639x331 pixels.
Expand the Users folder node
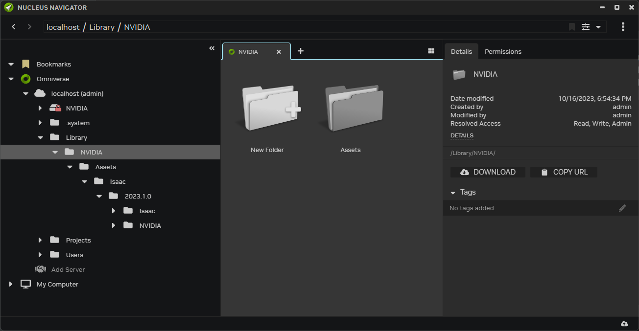tap(40, 255)
